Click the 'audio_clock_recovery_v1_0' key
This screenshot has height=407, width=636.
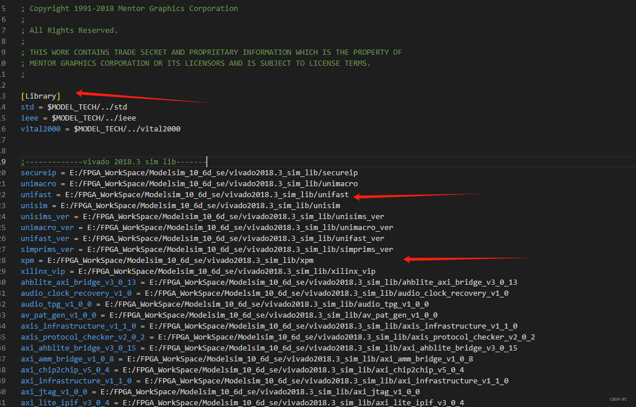pyautogui.click(x=76, y=293)
